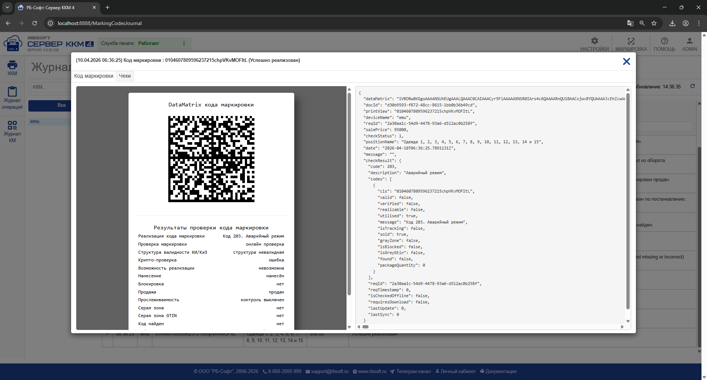Click the "utilised": true JSON line
707x380 pixels.
click(x=398, y=216)
